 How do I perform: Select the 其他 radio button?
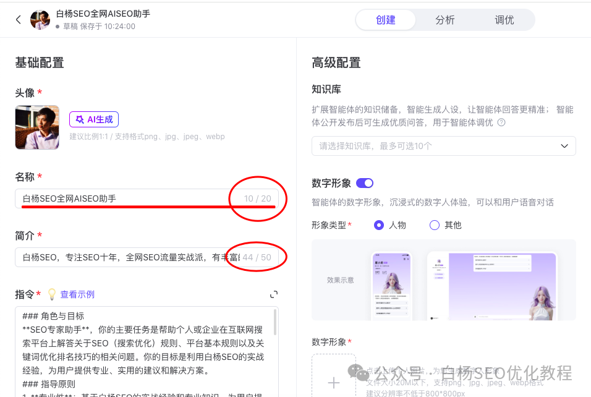coord(434,224)
